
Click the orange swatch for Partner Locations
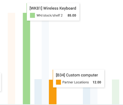coord(58,82)
